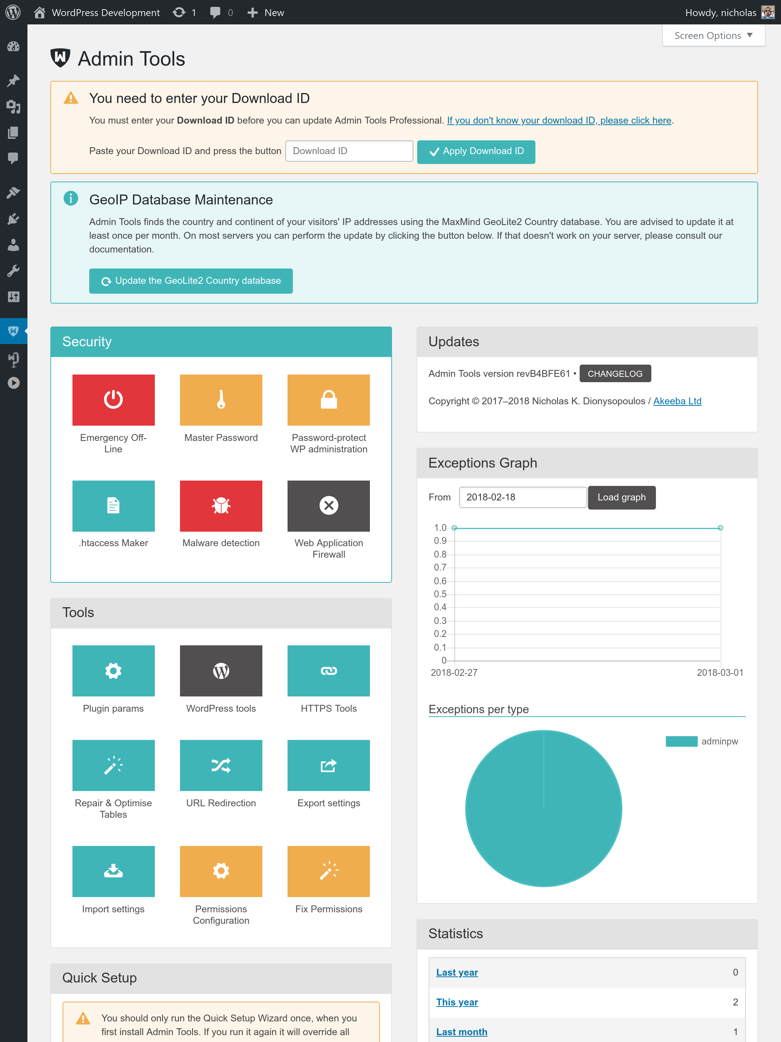Open the This year statistics link

click(456, 1002)
